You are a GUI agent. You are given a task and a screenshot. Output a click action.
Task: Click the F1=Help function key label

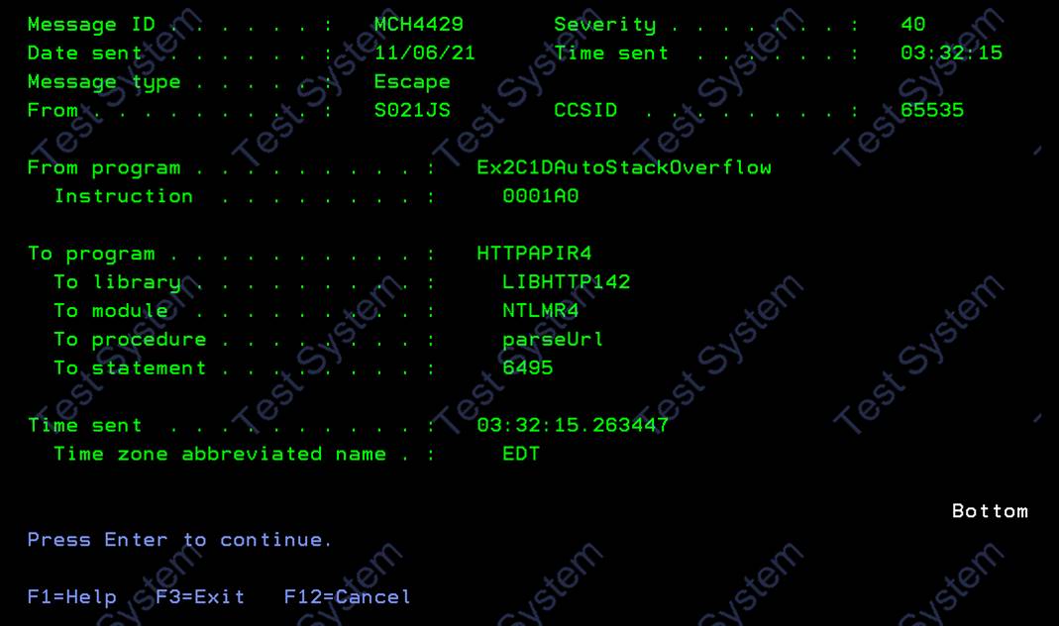(71, 597)
